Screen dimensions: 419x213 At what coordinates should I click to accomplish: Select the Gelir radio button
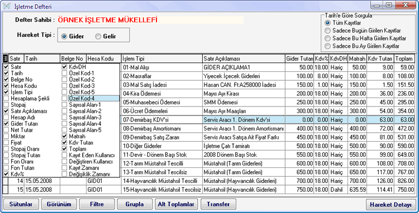coord(98,36)
